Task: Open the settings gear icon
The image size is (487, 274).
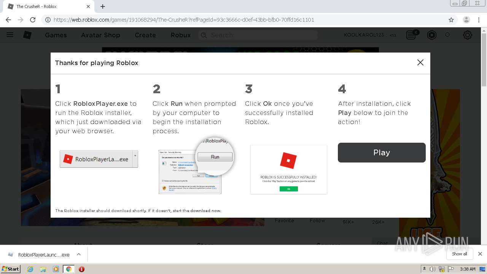Action: [x=468, y=35]
